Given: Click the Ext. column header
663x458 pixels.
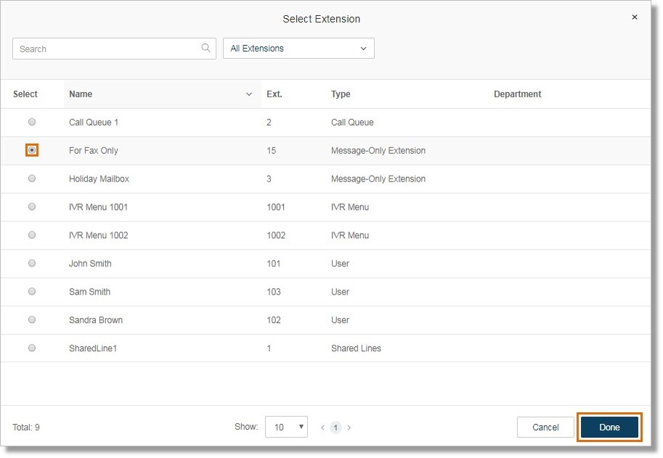Looking at the screenshot, I should 274,94.
